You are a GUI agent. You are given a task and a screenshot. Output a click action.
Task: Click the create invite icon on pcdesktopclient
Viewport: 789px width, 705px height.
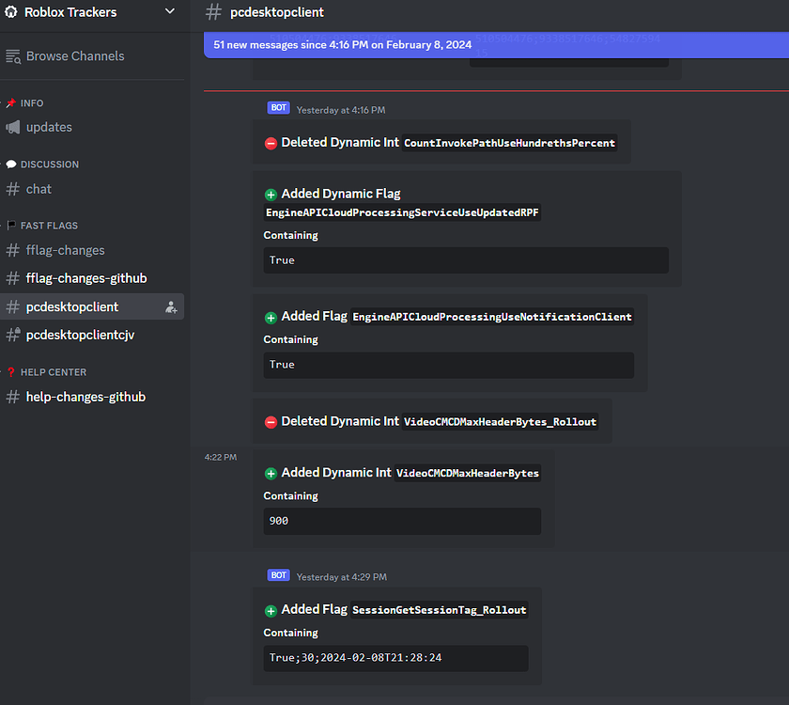[171, 307]
